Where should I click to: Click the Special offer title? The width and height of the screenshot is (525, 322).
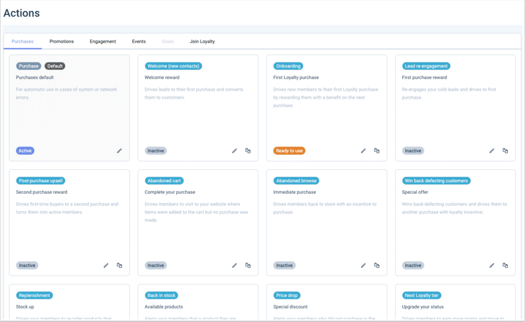point(415,192)
